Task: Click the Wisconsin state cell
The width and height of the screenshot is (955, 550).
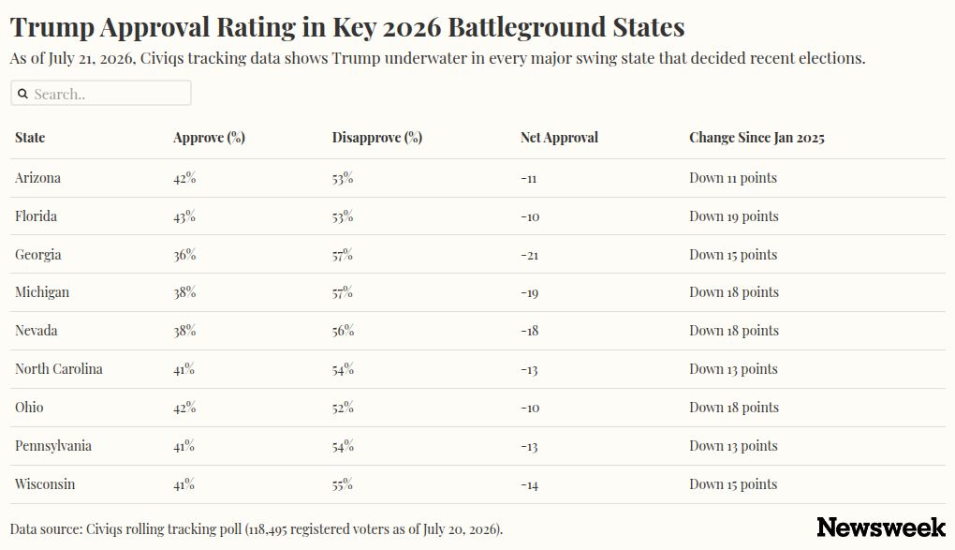Action: (45, 484)
